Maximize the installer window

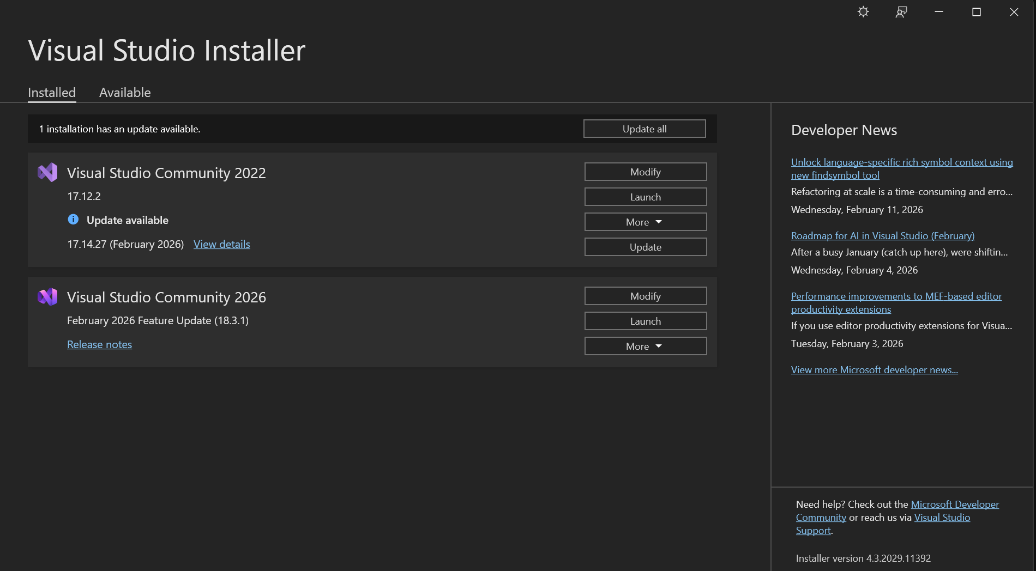(x=976, y=12)
